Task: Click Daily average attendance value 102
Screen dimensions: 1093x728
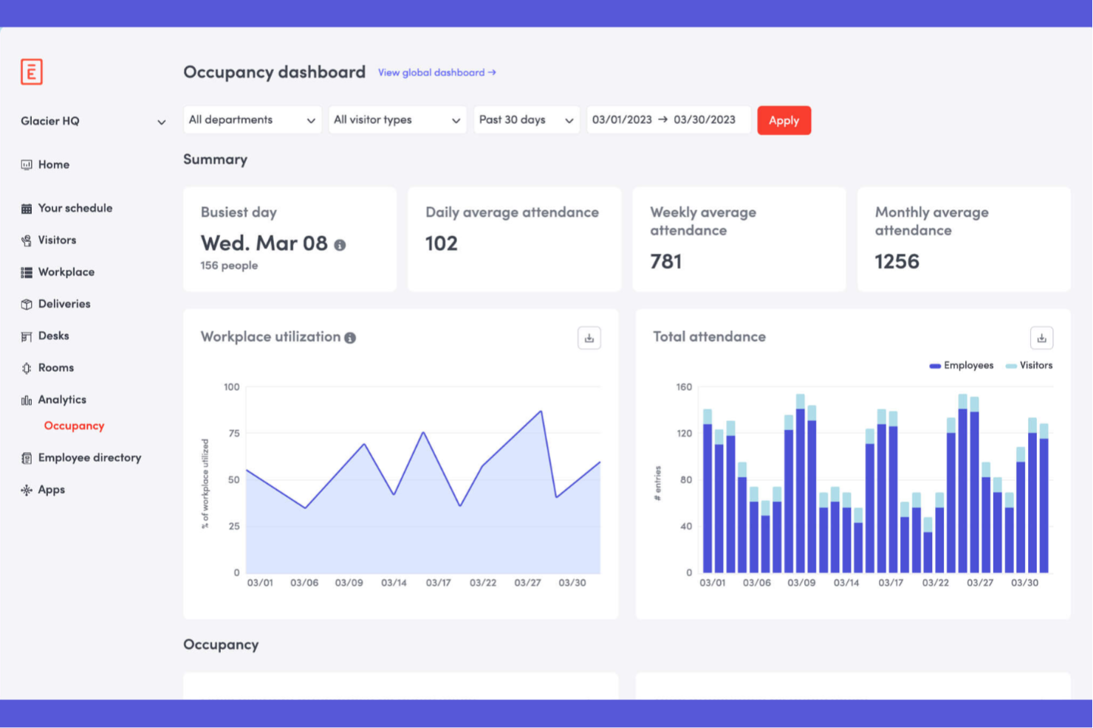Action: click(442, 243)
